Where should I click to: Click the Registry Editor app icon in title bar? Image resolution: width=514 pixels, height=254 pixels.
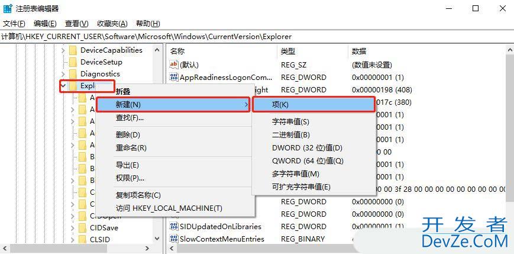[x=8, y=8]
